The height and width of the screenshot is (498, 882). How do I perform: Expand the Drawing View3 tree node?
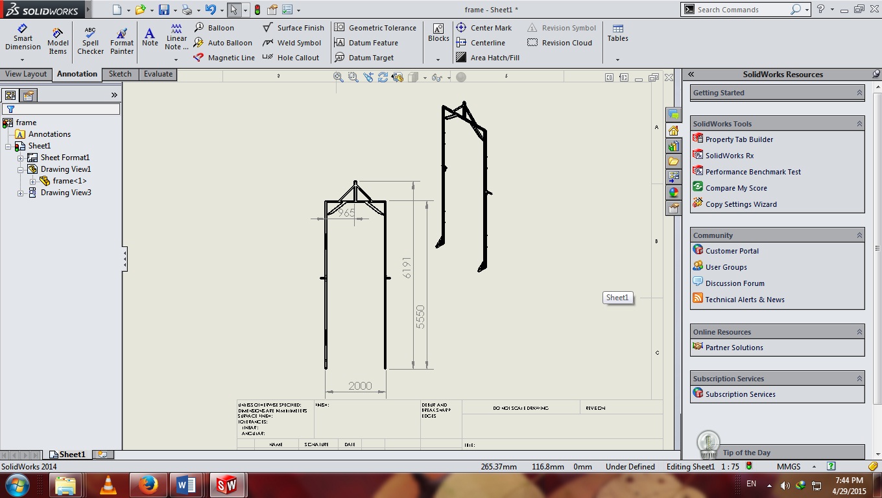(21, 193)
